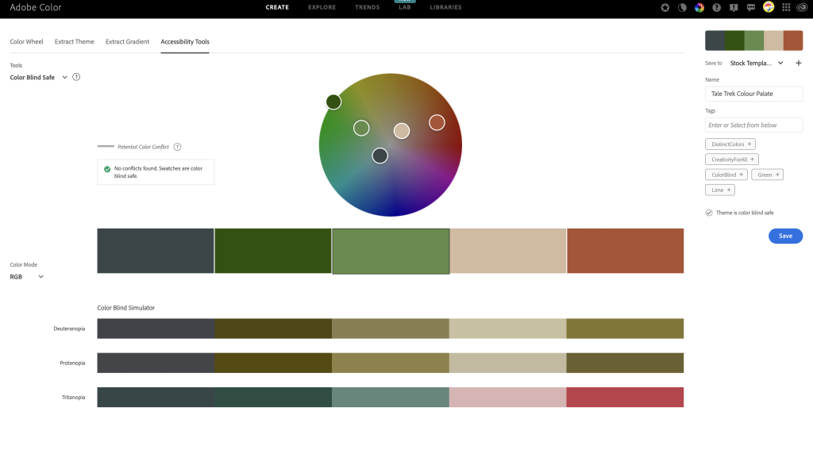Open the Explore menu in header

tap(322, 7)
